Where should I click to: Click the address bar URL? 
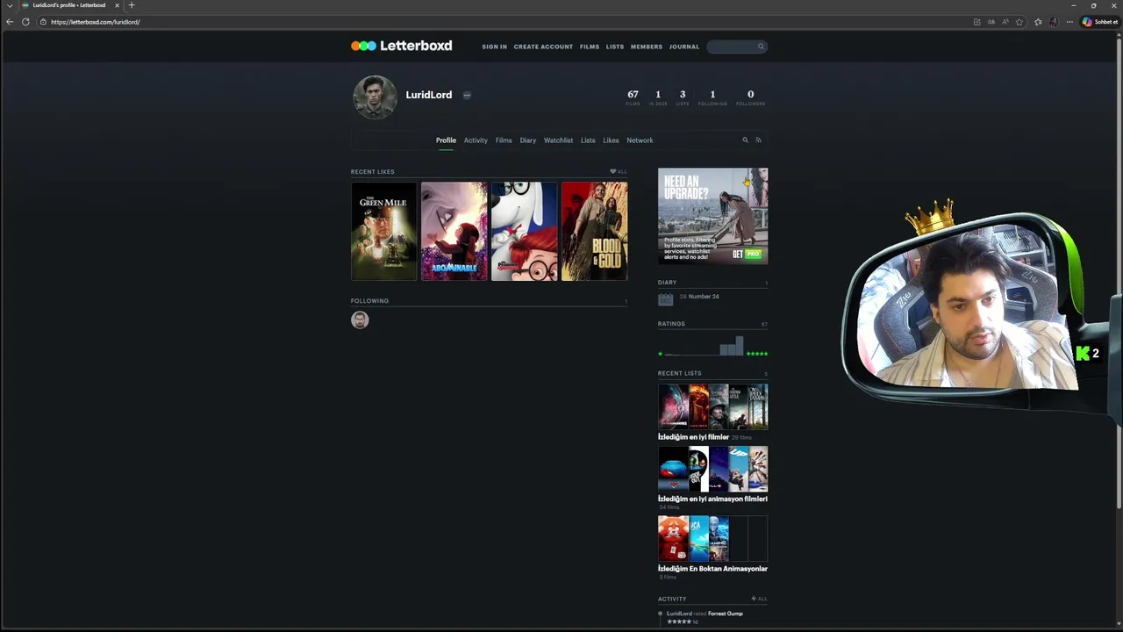[96, 22]
